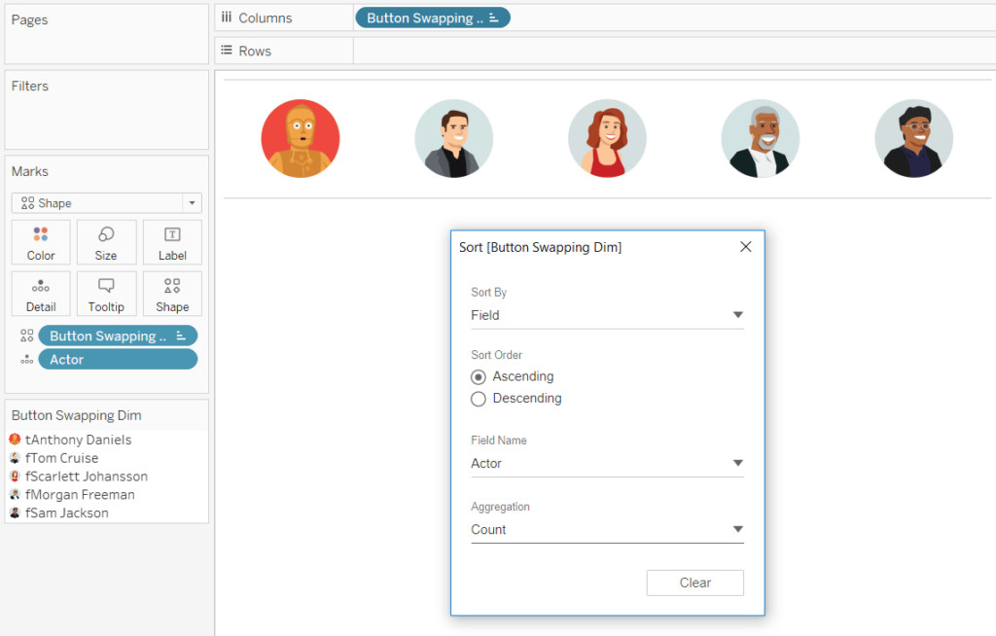
Task: Click the C-3PO shape icon beside tAnthony Daniels
Action: (13, 440)
